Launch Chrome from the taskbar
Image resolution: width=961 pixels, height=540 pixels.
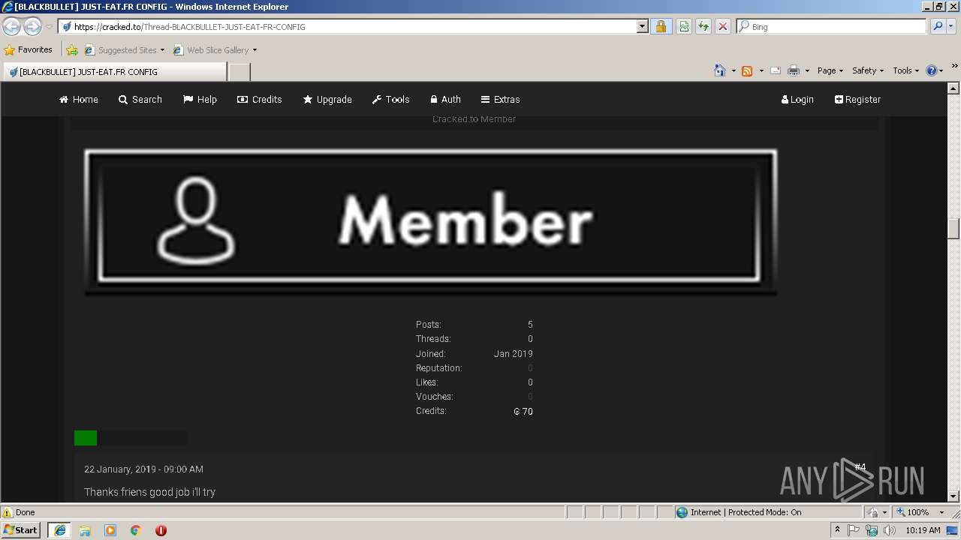point(136,530)
